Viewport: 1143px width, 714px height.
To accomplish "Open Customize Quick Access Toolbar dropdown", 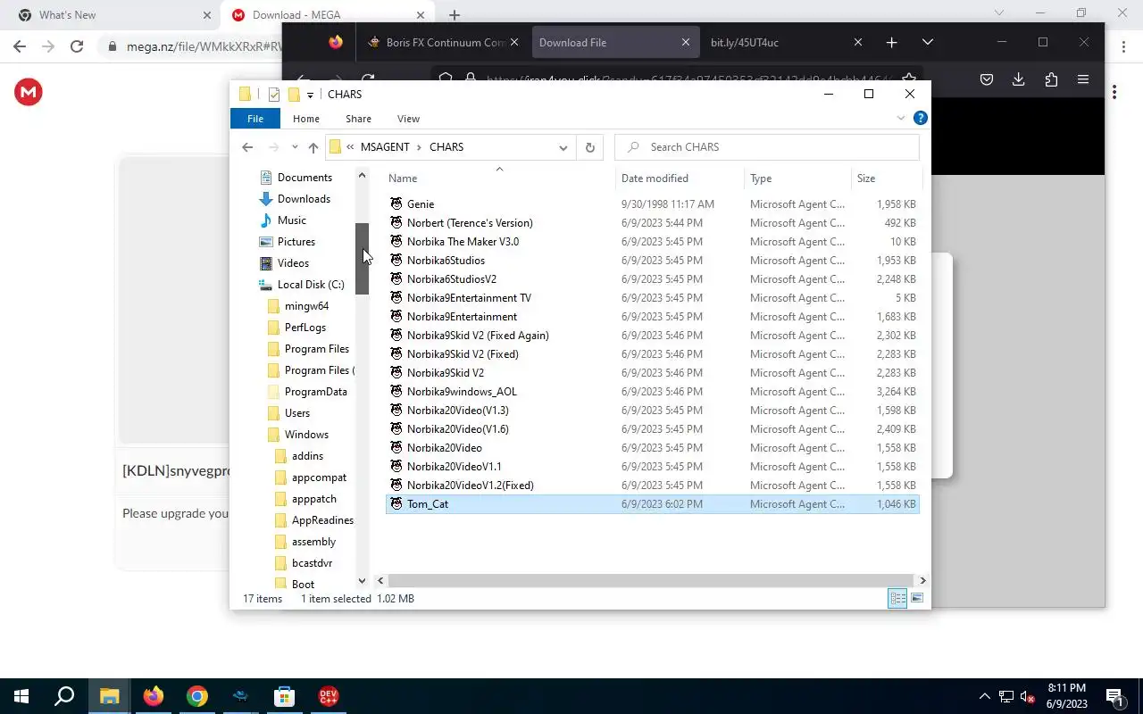I will pos(310,95).
